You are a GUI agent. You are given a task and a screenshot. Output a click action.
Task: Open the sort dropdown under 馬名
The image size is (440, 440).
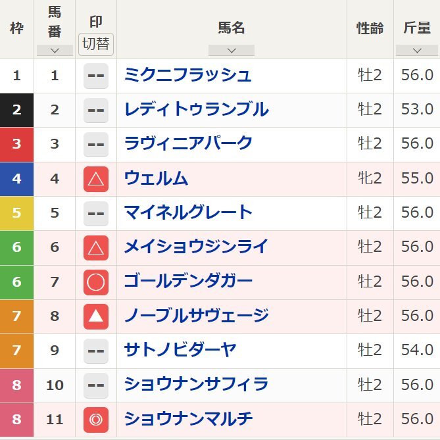click(x=231, y=51)
